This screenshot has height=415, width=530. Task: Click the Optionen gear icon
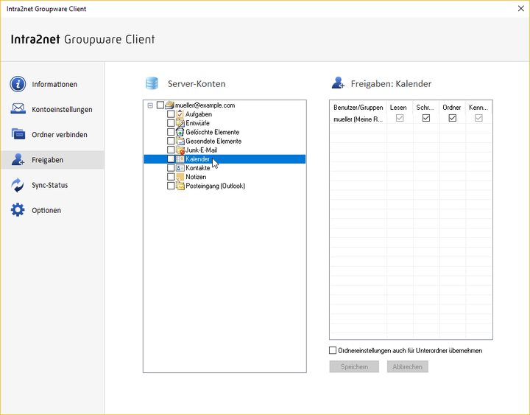[18, 210]
